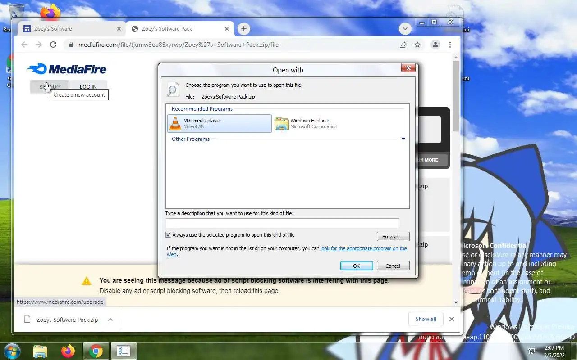Confirm with the OK button
This screenshot has width=577, height=360.
pos(356,266)
